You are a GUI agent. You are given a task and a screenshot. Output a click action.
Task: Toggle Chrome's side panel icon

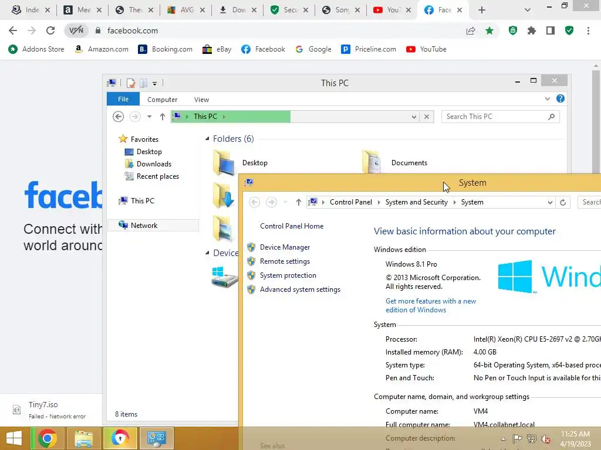(551, 30)
